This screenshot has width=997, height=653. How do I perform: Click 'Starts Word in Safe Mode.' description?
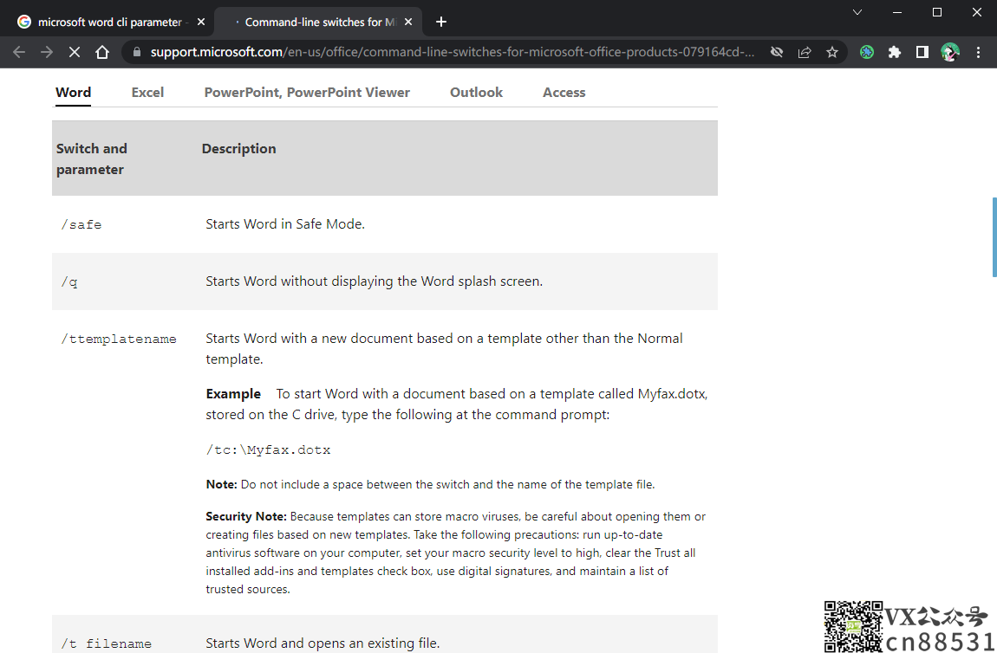coord(285,223)
